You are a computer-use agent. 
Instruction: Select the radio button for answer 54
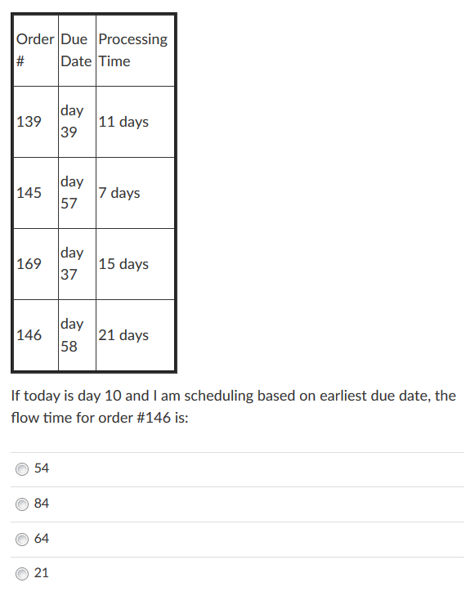point(22,469)
